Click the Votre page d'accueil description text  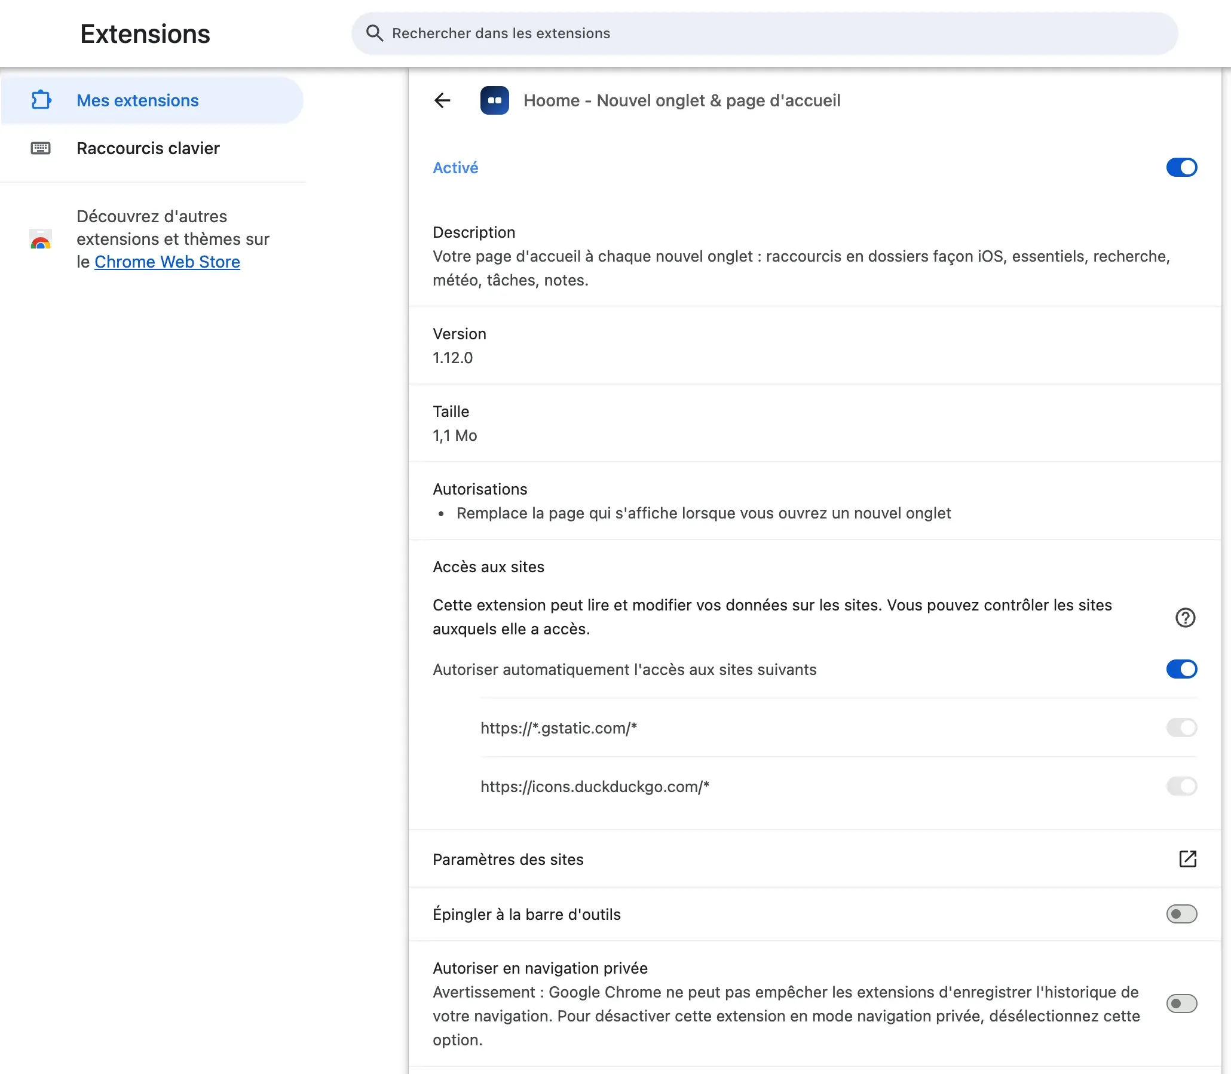[x=801, y=268]
